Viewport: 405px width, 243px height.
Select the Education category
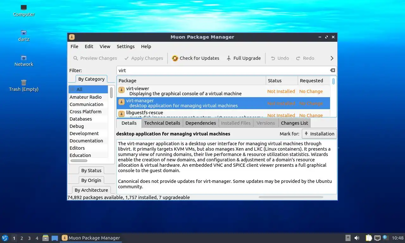(88, 155)
